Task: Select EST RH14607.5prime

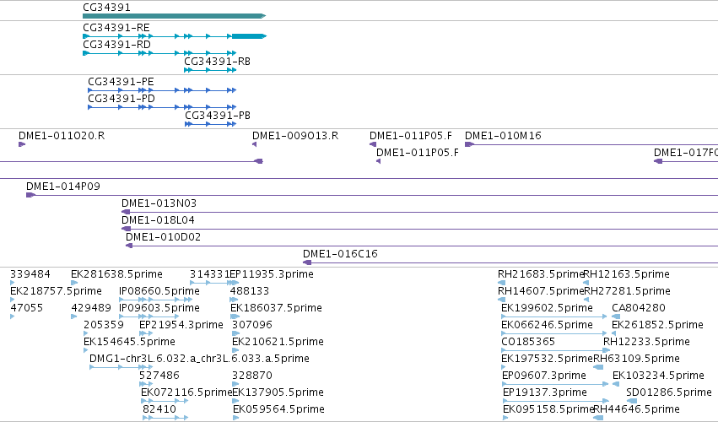Action: [x=541, y=291]
